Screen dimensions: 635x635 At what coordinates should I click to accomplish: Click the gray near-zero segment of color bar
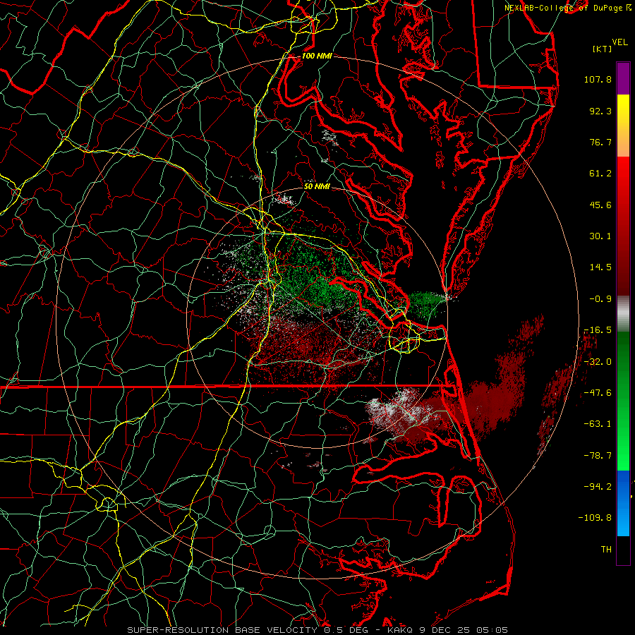pyautogui.click(x=623, y=313)
